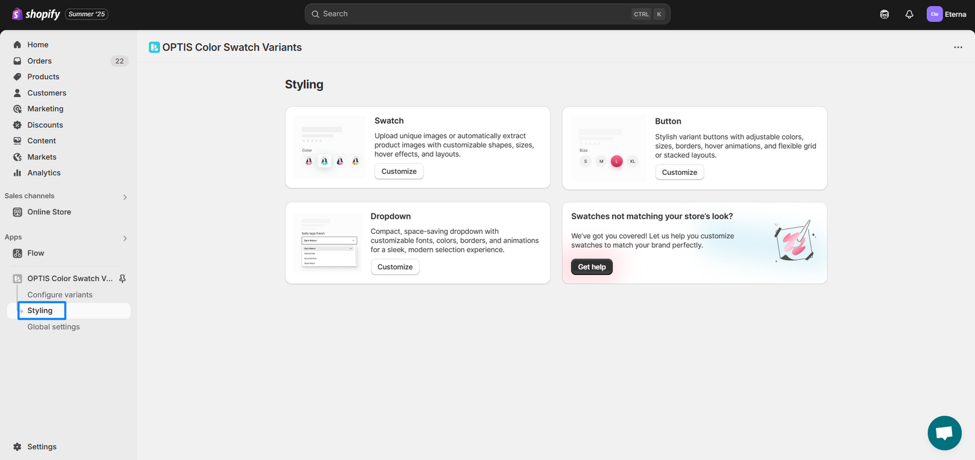Click the Shopify logo
975x460 pixels.
36,14
